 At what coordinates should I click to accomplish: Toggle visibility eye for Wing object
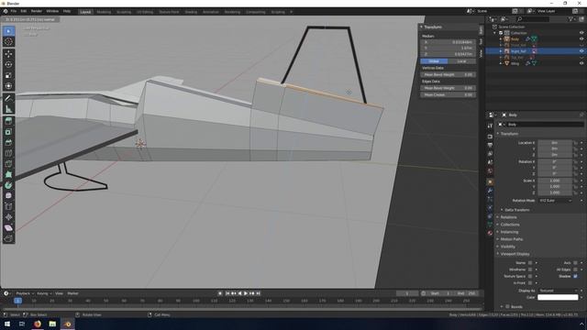click(x=581, y=63)
